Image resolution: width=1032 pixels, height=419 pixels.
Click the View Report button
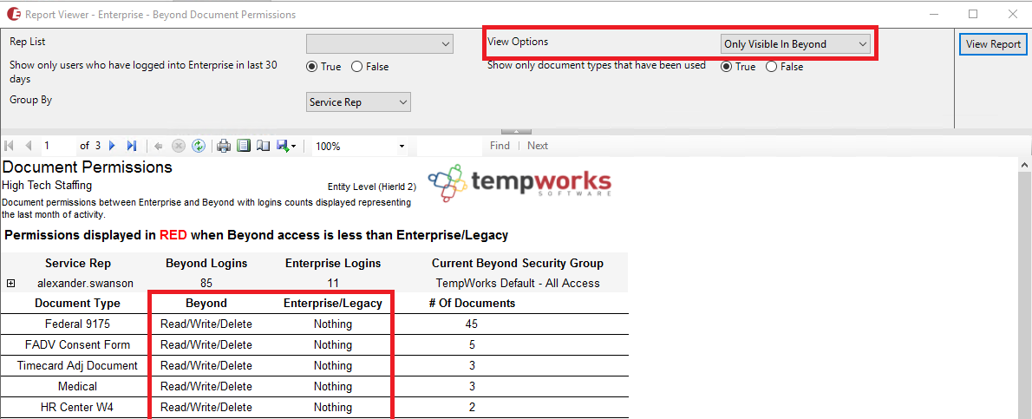[992, 44]
